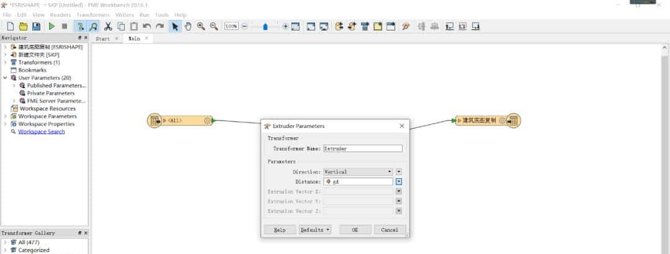Expand All (477) in Transformer Gallery
The image size is (670, 254).
(5, 242)
